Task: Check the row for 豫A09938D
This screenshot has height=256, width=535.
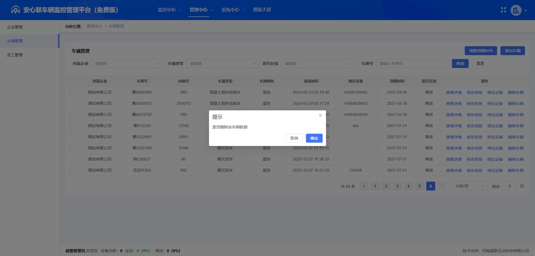Action: [x=70, y=92]
